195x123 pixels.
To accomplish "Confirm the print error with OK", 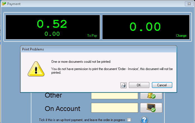I will point(139,85).
